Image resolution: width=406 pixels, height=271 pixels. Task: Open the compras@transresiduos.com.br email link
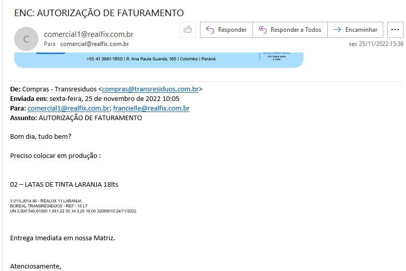(150, 89)
